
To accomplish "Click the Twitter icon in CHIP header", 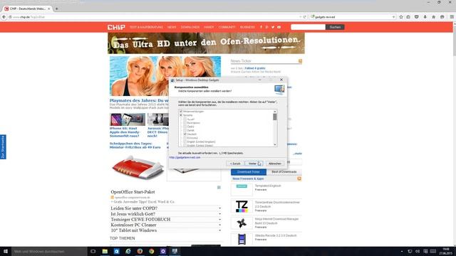I will click(273, 27).
